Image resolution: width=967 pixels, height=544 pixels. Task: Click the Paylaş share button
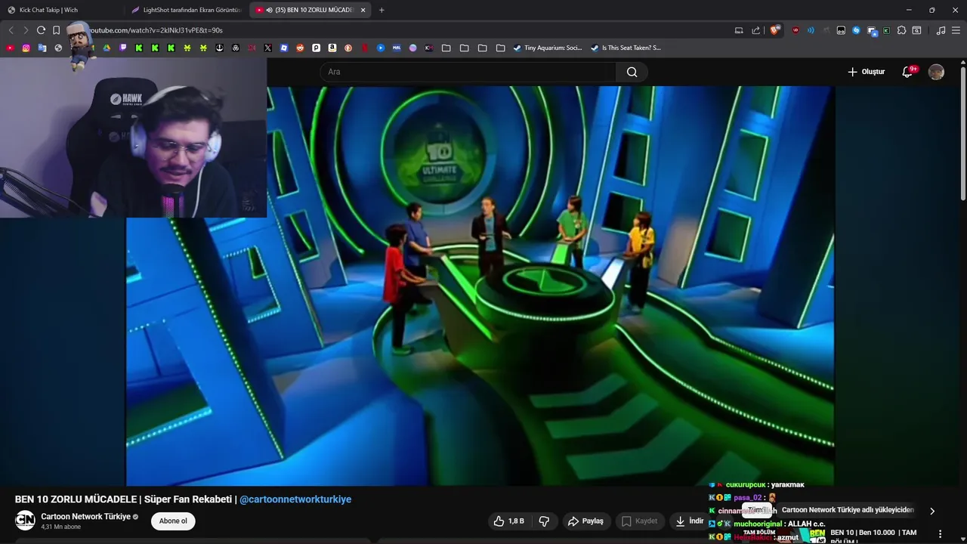tap(585, 521)
